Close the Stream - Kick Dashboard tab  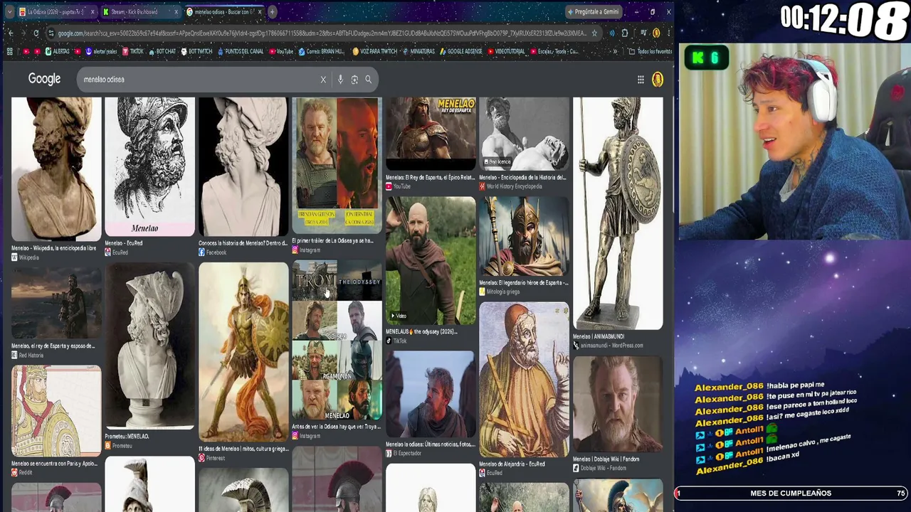176,11
